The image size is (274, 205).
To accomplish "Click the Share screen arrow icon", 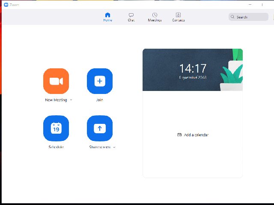I will (100, 128).
